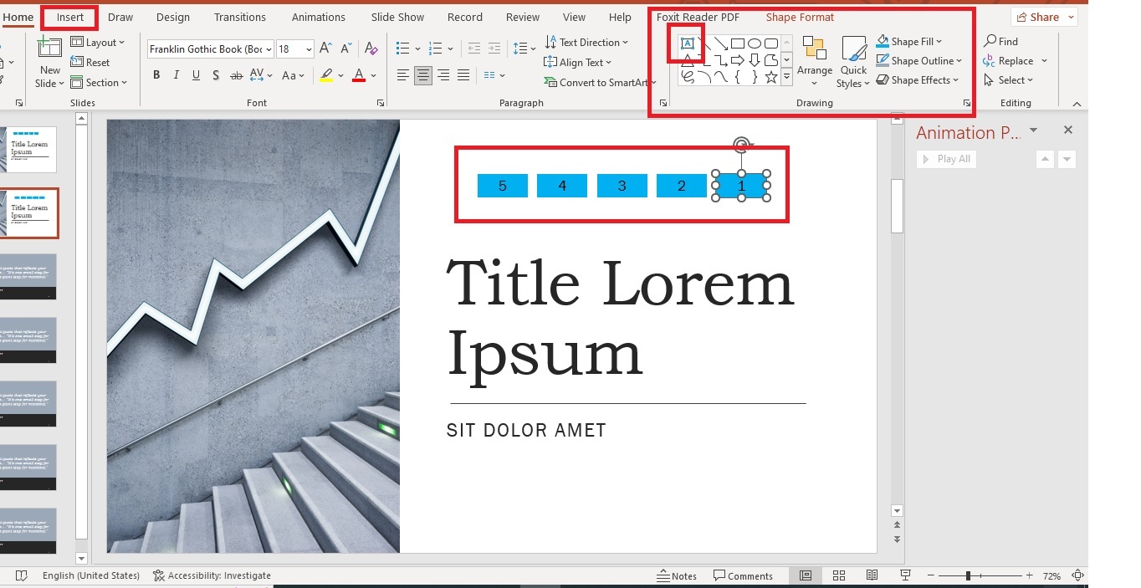Viewport: 1141px width, 588px height.
Task: Start Slide Show from status bar
Action: (905, 575)
